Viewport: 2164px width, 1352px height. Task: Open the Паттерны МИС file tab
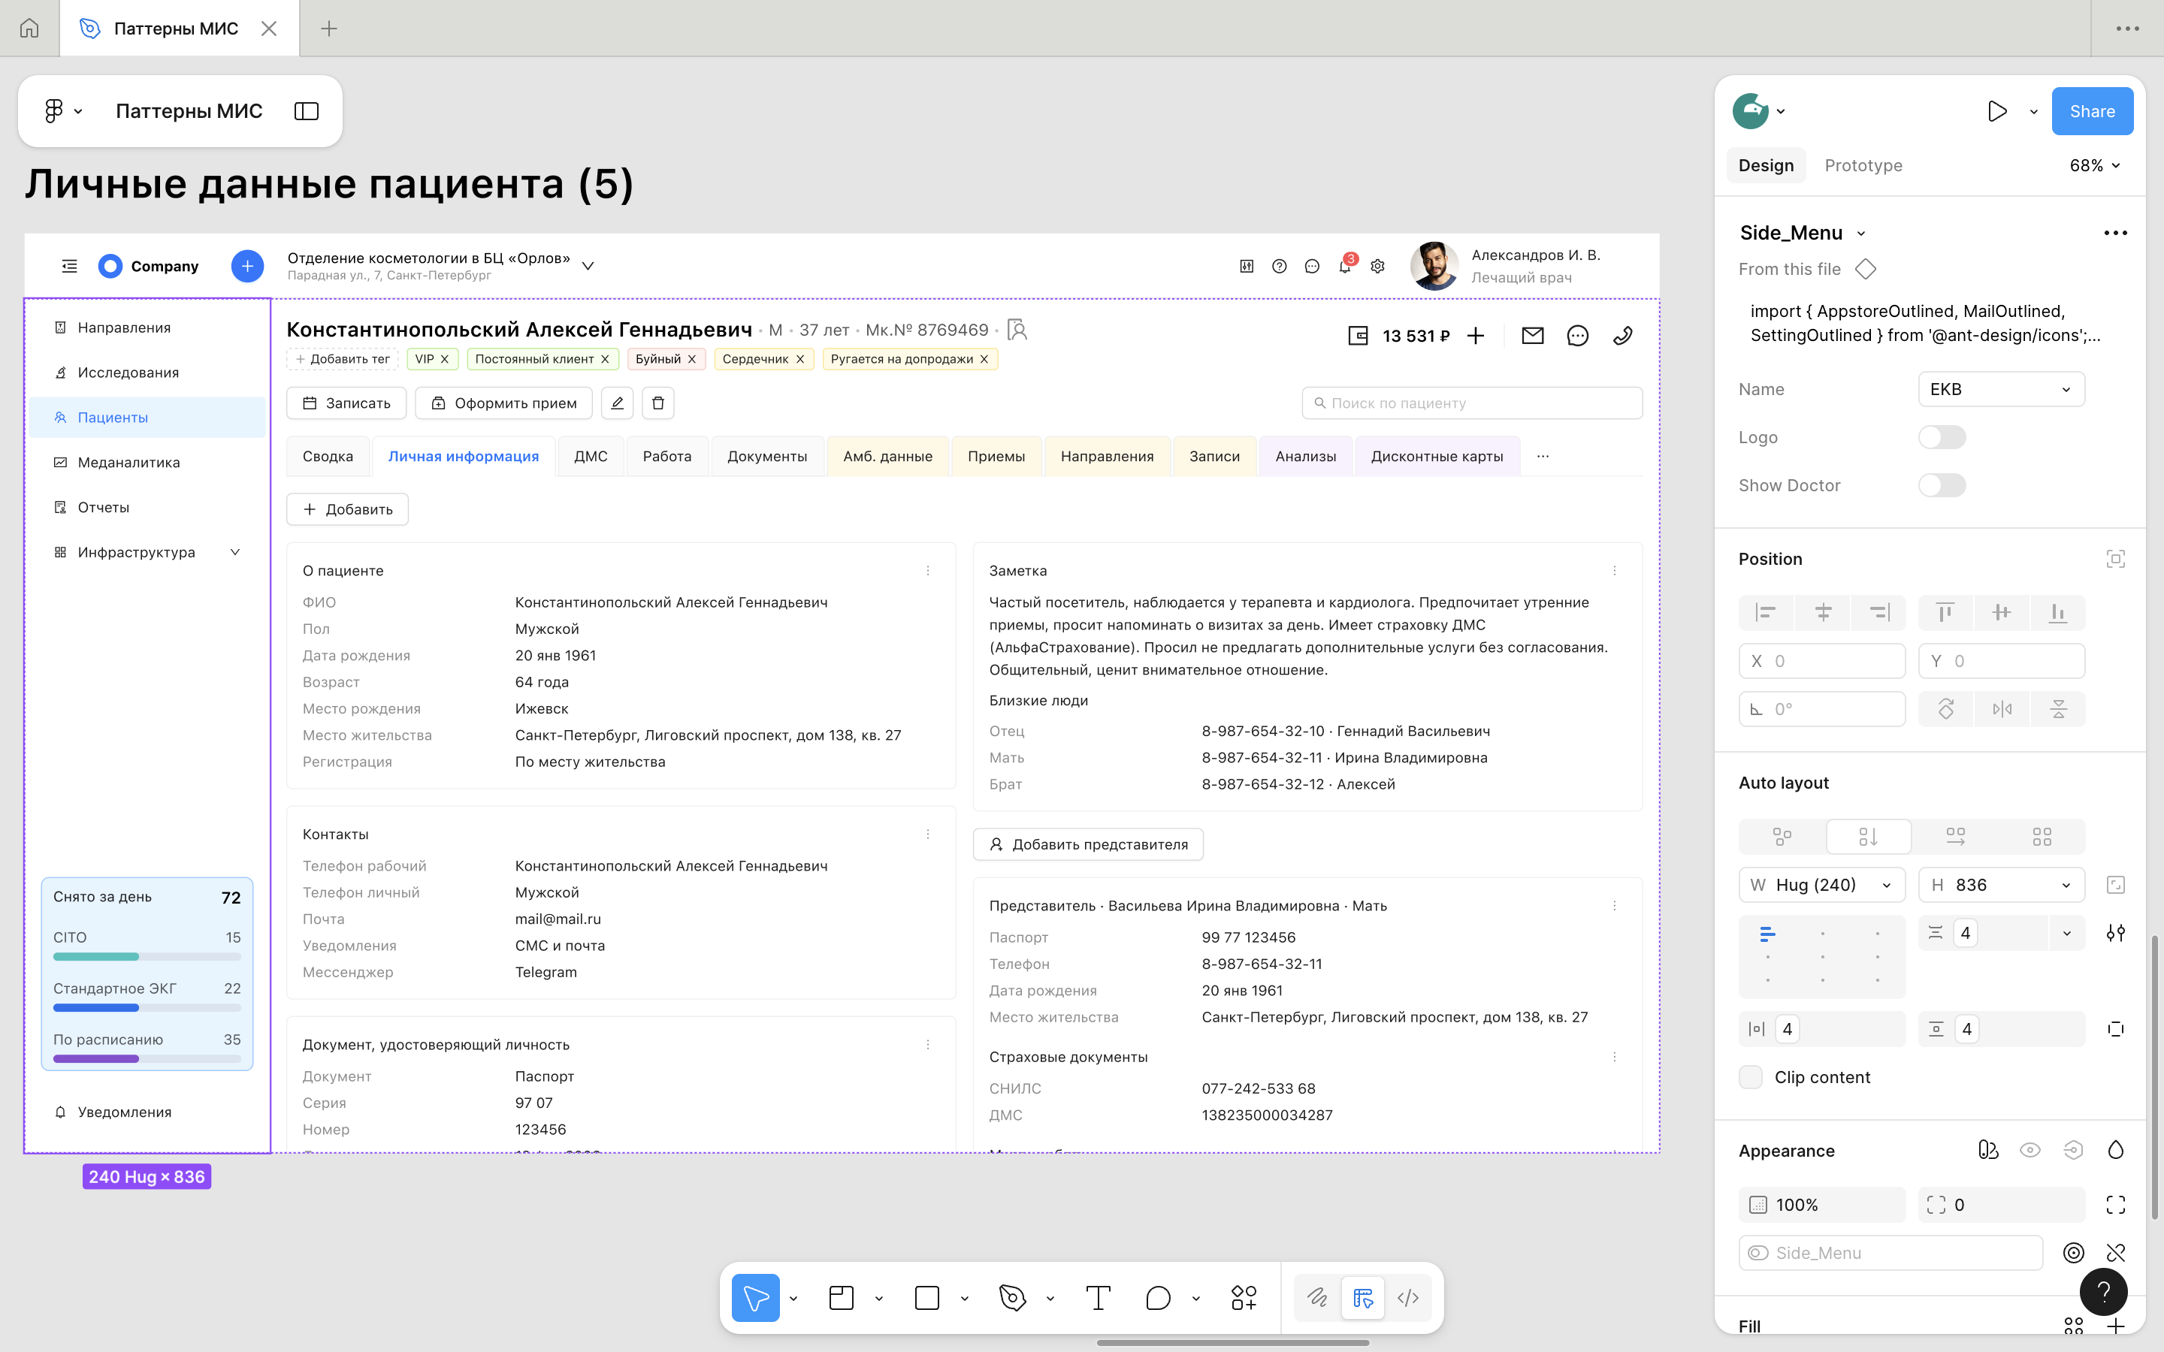pyautogui.click(x=176, y=29)
